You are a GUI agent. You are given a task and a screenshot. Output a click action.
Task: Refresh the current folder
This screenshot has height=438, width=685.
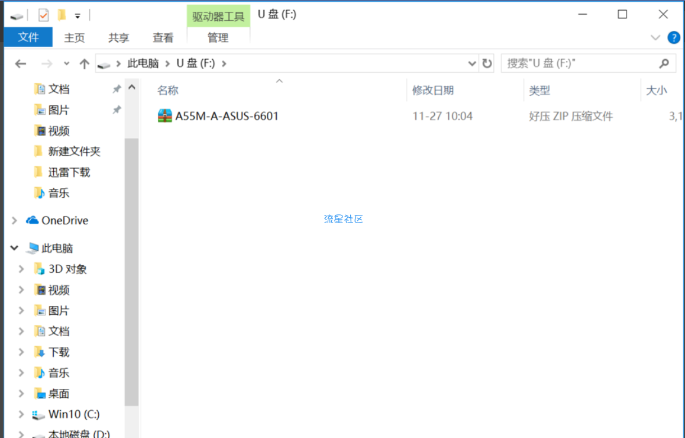487,63
